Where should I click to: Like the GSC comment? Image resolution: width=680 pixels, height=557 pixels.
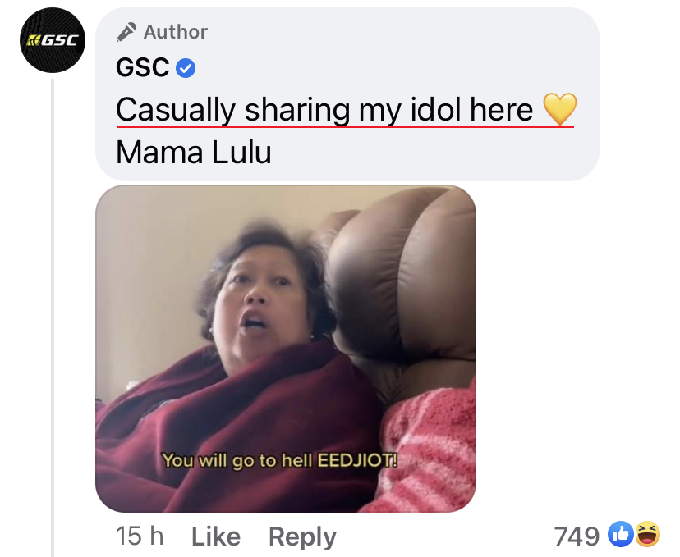(216, 536)
